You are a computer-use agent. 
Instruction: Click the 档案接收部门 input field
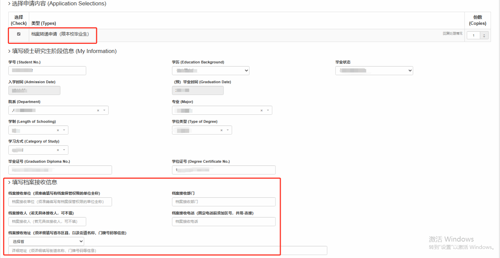pos(223,202)
